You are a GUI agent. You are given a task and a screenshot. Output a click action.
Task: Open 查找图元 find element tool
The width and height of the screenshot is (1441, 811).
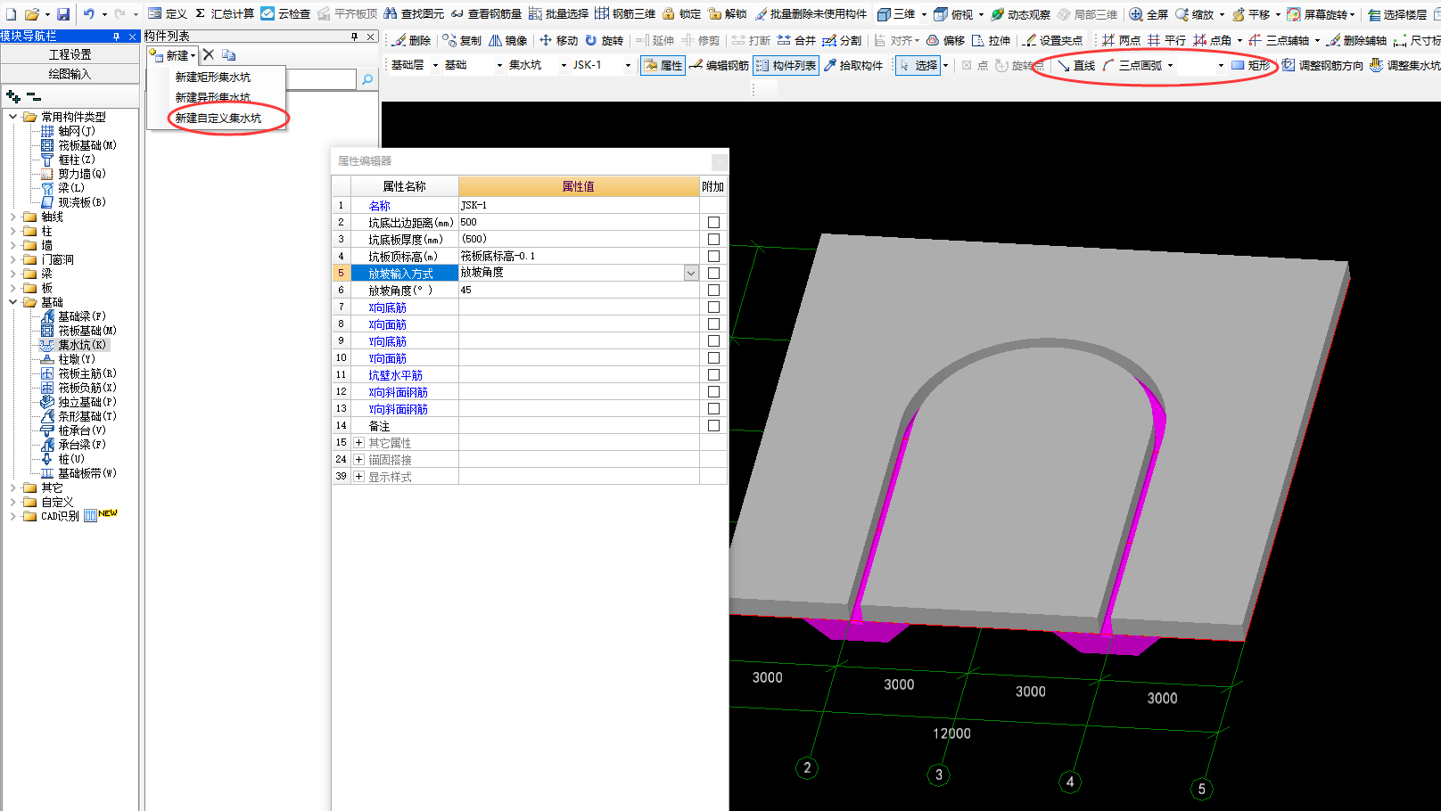click(413, 14)
